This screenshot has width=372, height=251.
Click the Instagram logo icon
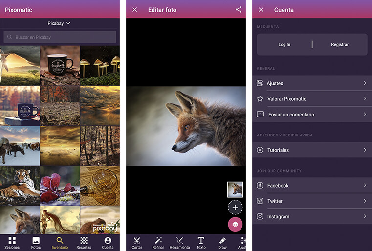pyautogui.click(x=260, y=216)
